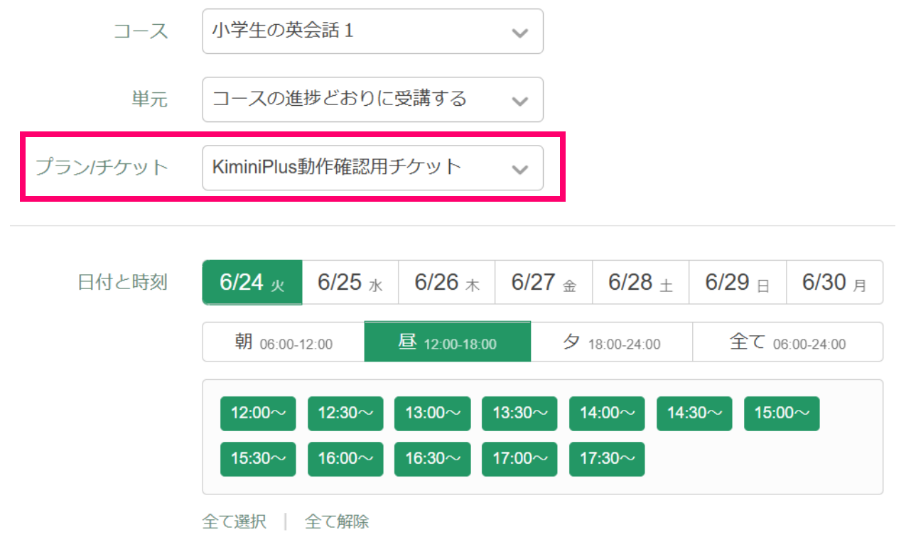Toggle the 12:00～ time slot
911x537 pixels.
(x=258, y=413)
